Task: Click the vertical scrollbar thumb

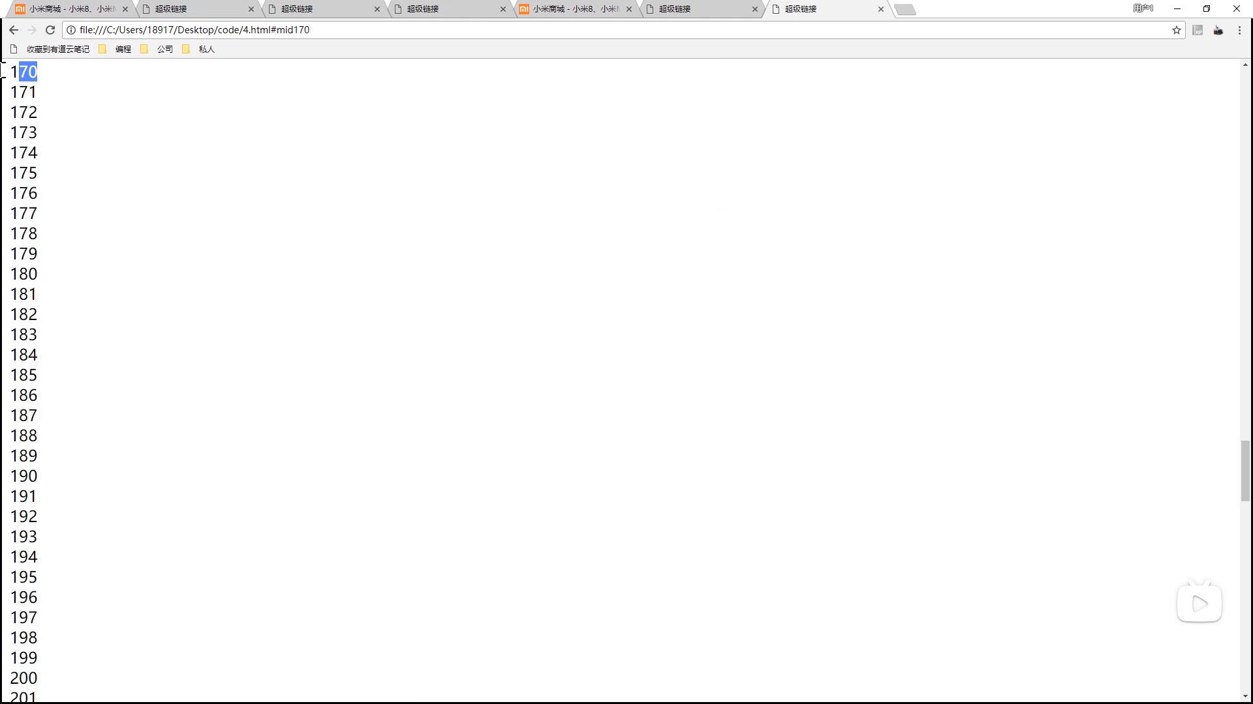Action: tap(1245, 471)
